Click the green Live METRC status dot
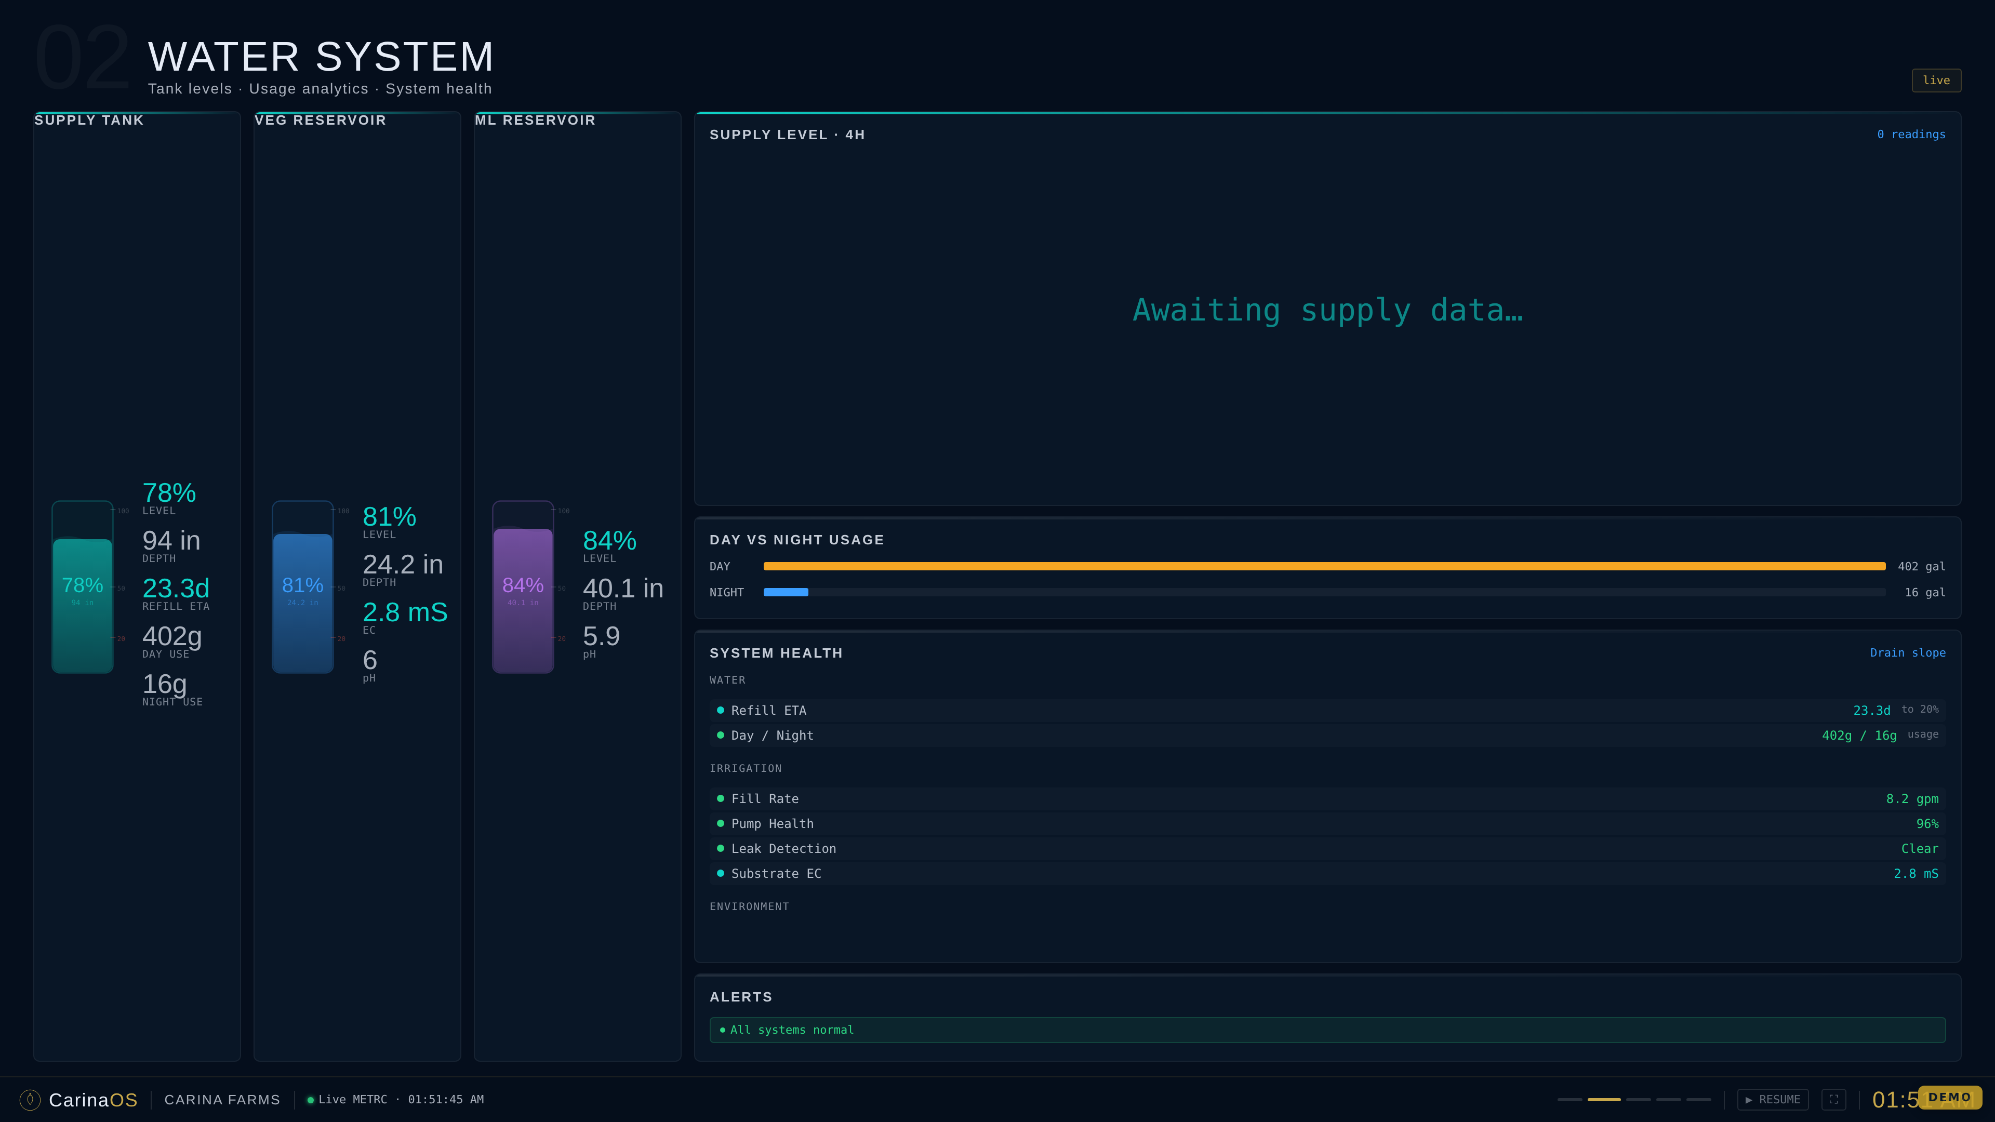1995x1122 pixels. coord(311,1100)
